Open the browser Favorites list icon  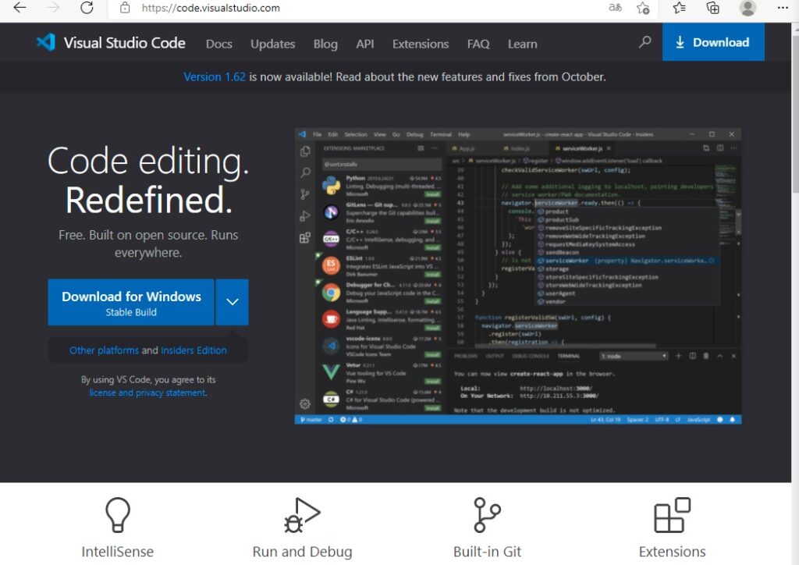[680, 8]
